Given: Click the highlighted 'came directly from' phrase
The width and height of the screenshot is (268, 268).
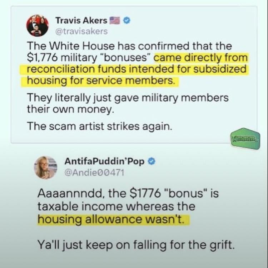Looking at the screenshot, I should (201, 58).
